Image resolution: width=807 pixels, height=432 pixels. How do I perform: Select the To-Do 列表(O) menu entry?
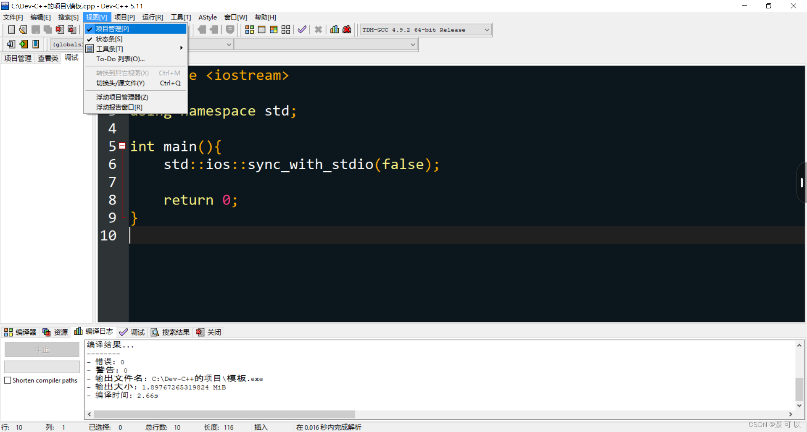120,59
